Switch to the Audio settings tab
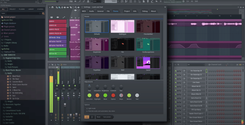The width and height of the screenshot is (245, 125). click(x=92, y=11)
